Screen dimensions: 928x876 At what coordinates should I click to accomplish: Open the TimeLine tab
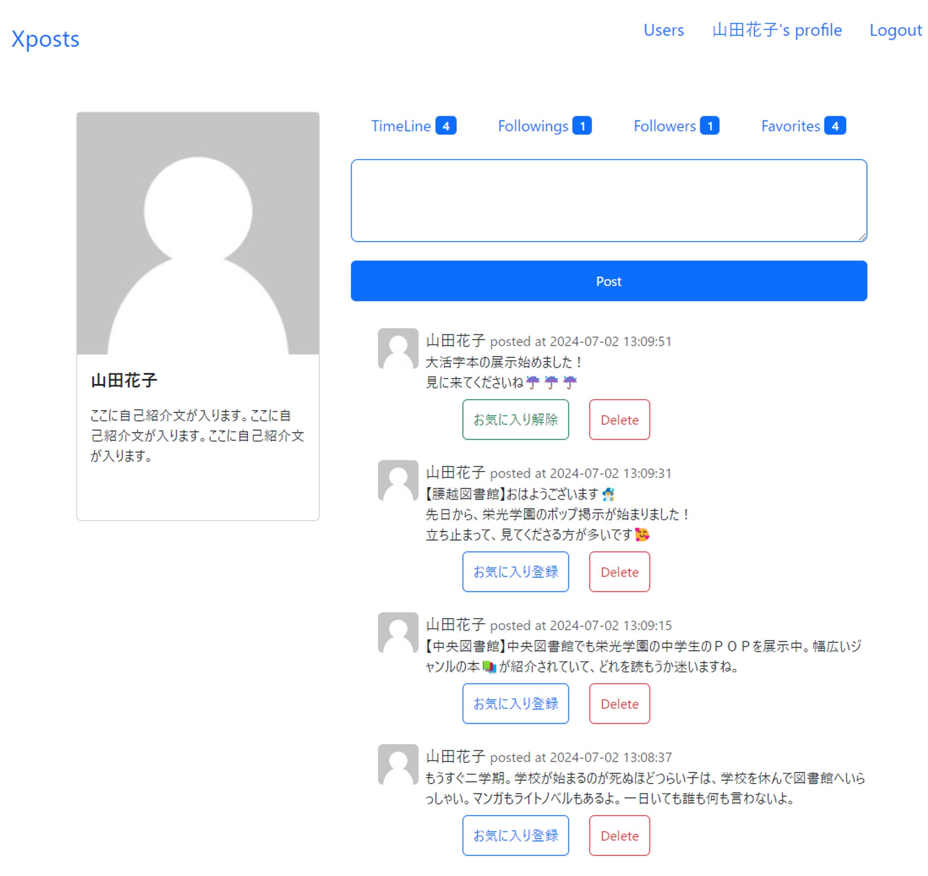(x=413, y=126)
